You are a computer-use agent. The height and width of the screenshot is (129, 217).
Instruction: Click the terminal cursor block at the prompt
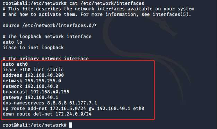pos(71,125)
